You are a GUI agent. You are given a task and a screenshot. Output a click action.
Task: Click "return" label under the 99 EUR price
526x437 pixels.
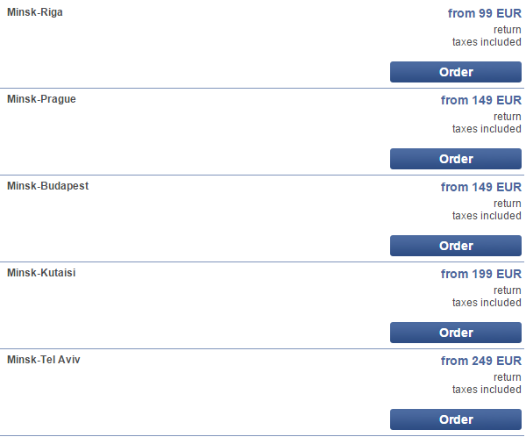coord(507,30)
